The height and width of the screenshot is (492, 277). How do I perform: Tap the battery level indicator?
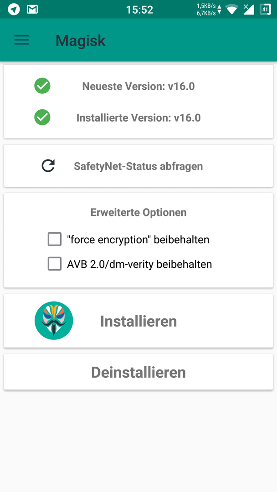pyautogui.click(x=265, y=10)
